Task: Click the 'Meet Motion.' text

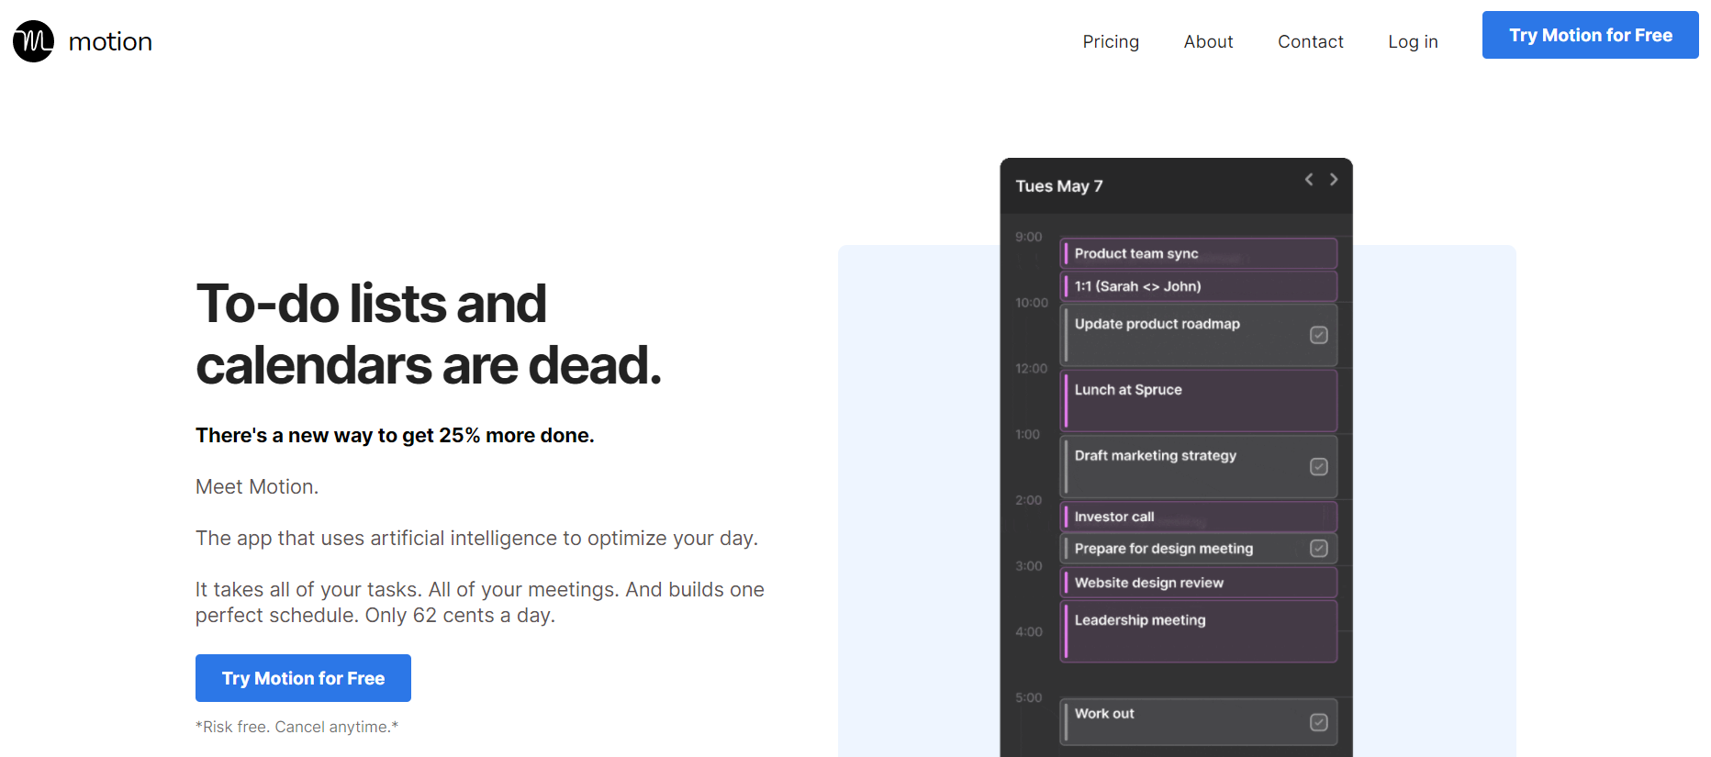Action: pos(257,487)
